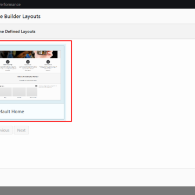Click the middle gray image placeholder
Image resolution: width=195 pixels, height=195 pixels.
pyautogui.click(x=19, y=92)
